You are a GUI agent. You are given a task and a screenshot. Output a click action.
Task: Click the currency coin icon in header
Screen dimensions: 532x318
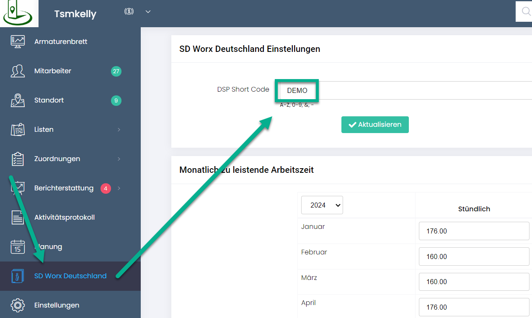(129, 12)
